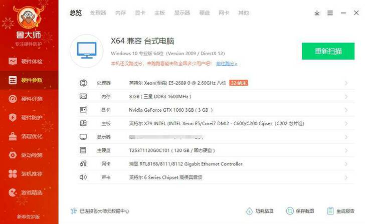Screen dimensions: 365x224
Task: Switch to the 网卡 tab
Action: 224,13
